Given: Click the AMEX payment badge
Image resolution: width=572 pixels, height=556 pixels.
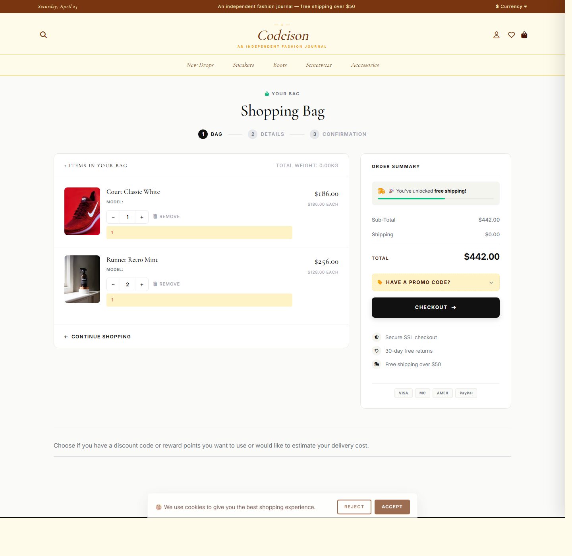Looking at the screenshot, I should tap(443, 393).
